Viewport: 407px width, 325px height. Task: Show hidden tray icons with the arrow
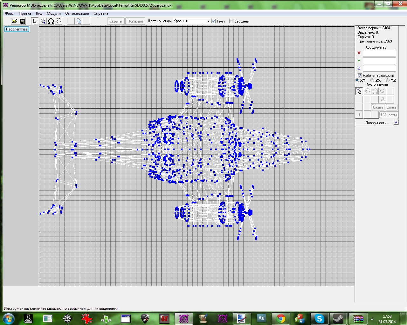point(372,319)
